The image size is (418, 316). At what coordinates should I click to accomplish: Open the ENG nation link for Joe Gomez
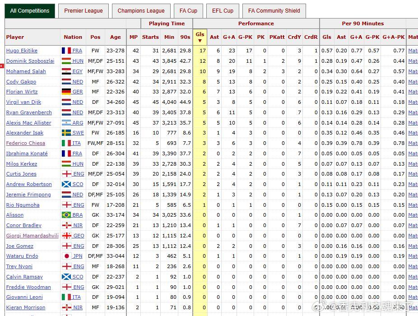tap(79, 246)
